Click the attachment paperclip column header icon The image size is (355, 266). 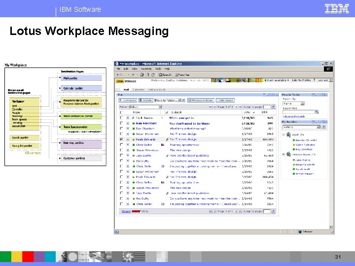coord(167,112)
